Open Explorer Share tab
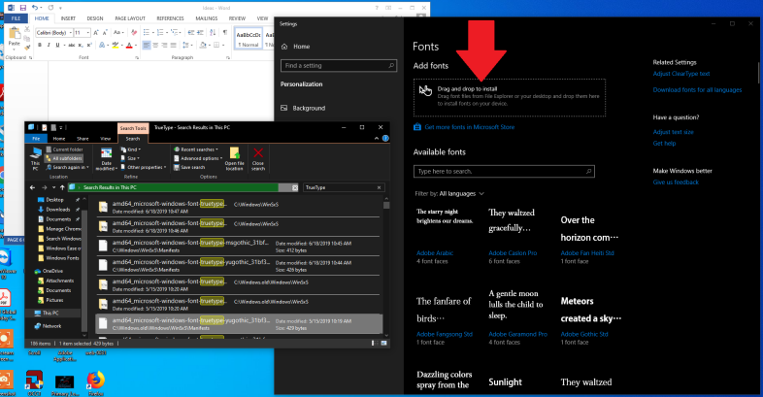 tap(83, 139)
